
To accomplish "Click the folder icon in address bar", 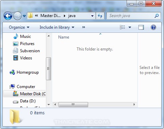I will pos(30,16).
